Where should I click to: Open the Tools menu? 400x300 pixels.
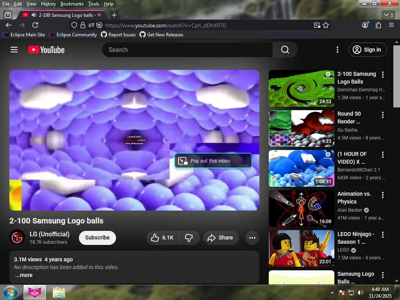coord(94,4)
